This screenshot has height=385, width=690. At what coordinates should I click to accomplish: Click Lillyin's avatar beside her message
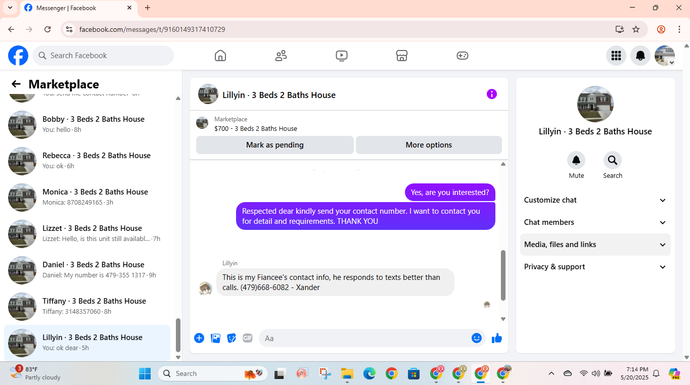[x=205, y=288]
